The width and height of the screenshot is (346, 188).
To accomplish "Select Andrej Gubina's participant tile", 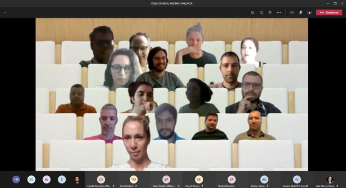I will pyautogui.click(x=264, y=179).
